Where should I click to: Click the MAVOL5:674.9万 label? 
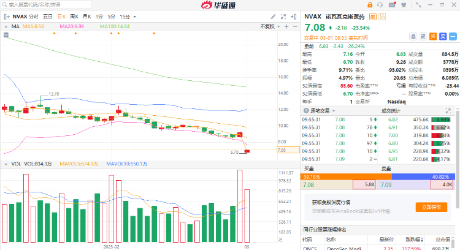click(79, 164)
